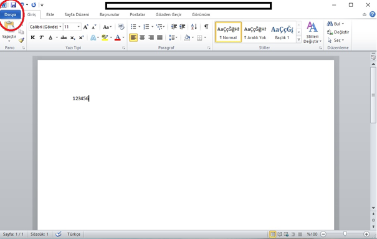Click the Text Effects icon
Viewport: 377px width, 239px height.
click(93, 38)
